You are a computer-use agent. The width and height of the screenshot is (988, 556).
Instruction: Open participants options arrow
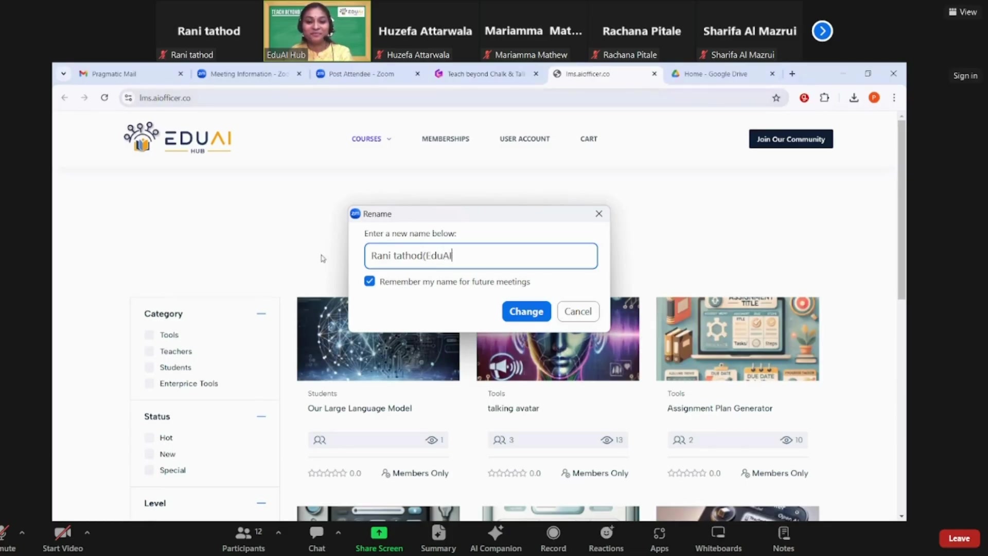[x=278, y=532]
